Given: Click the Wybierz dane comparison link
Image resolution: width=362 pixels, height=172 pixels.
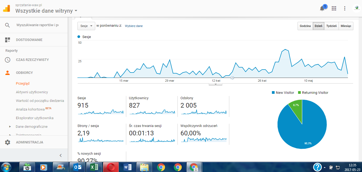Looking at the screenshot, I should click(134, 26).
